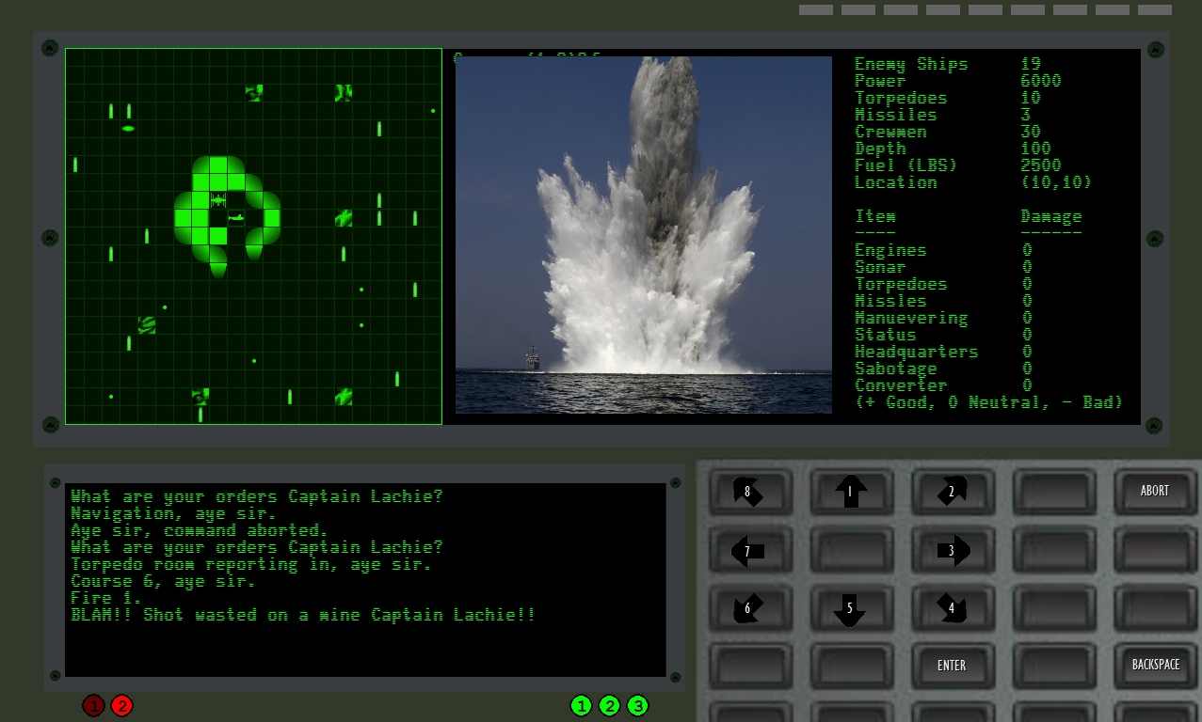Select the log line 'Fire 1.'
This screenshot has width=1202, height=722.
[x=106, y=598]
